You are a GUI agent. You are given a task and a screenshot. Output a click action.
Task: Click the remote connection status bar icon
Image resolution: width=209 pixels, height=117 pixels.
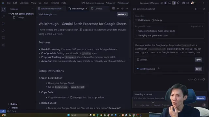(x=3, y=111)
